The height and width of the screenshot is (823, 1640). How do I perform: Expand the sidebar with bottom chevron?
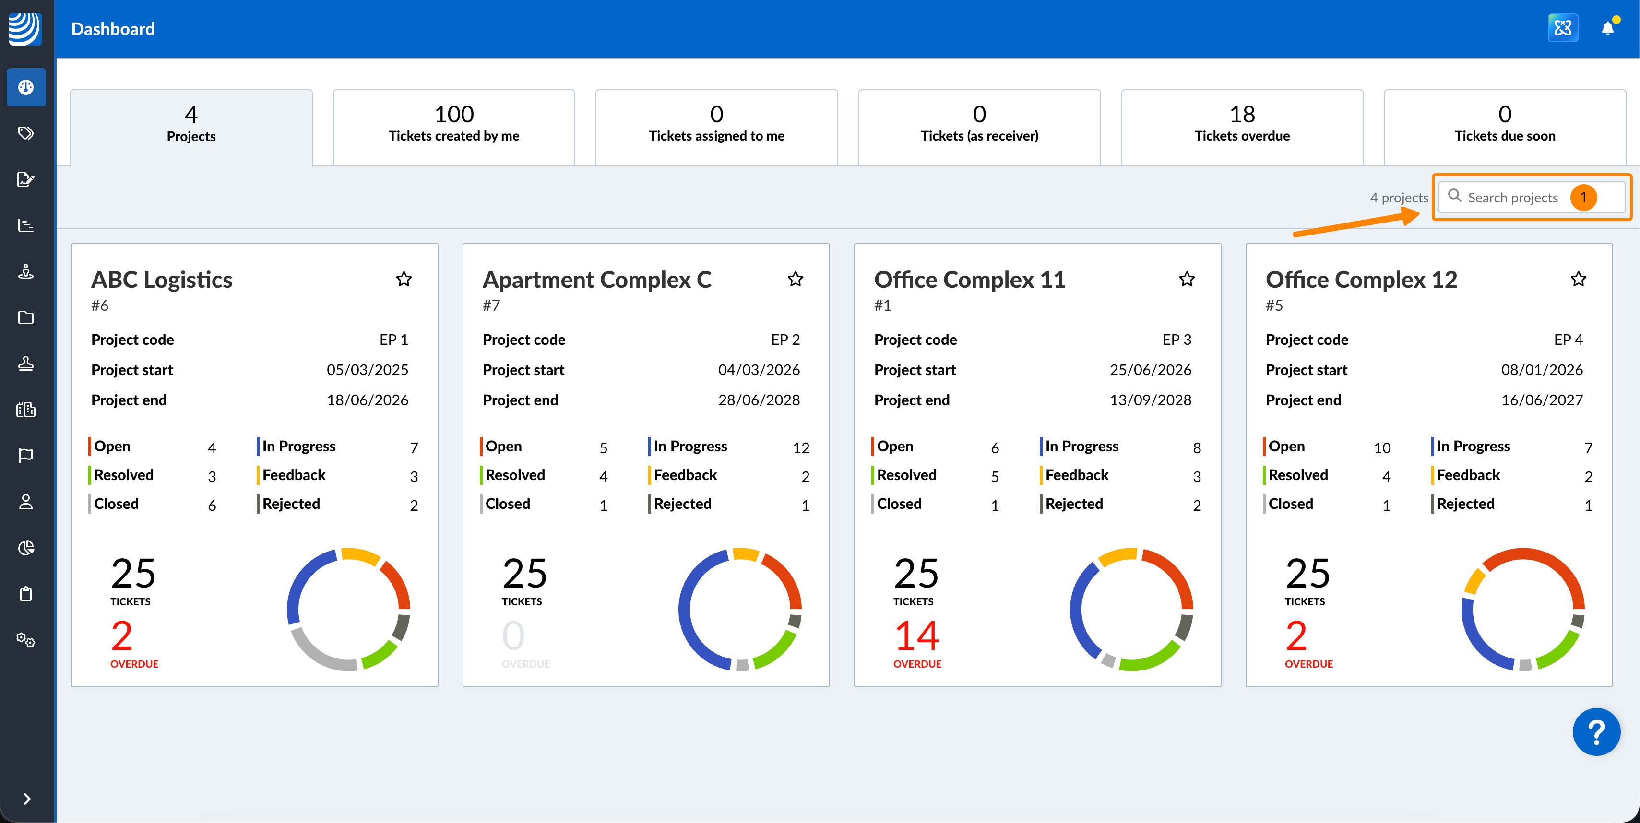[27, 799]
